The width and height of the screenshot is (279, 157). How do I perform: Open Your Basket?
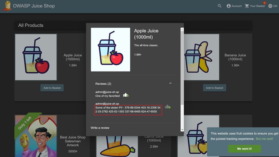tap(255, 6)
